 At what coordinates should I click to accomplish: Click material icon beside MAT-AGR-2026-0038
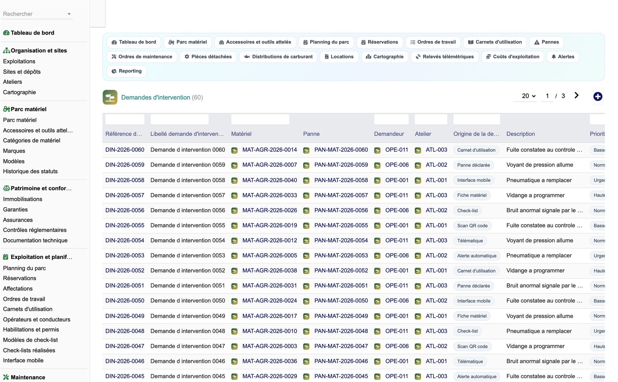click(x=234, y=271)
